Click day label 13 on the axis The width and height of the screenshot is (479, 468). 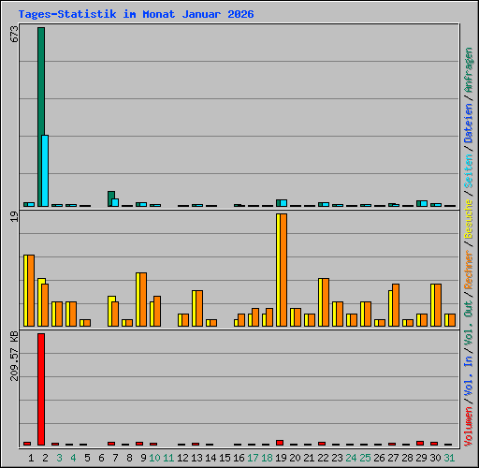pyautogui.click(x=196, y=458)
